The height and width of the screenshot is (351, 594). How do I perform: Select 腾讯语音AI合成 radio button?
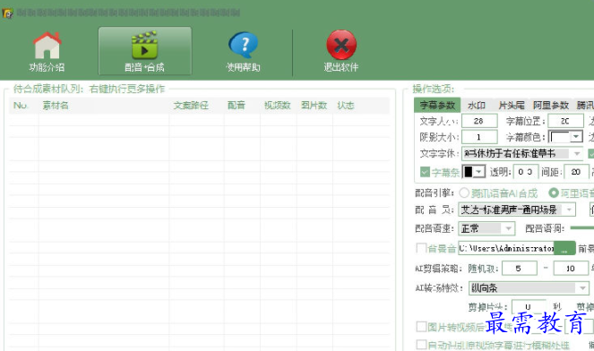464,193
